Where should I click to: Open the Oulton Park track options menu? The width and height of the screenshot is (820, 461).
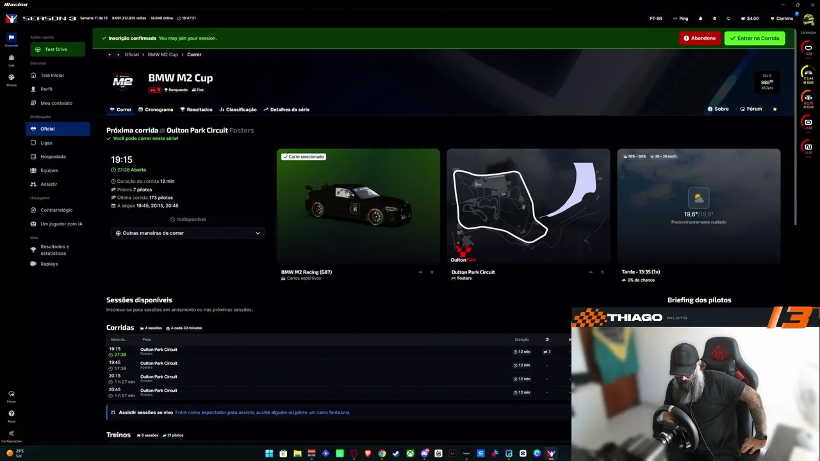[x=591, y=272]
